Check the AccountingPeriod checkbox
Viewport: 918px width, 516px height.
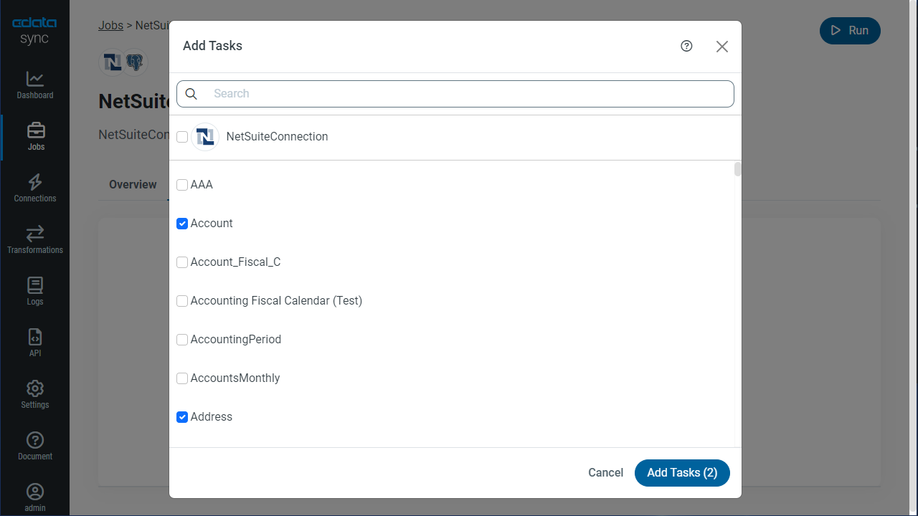click(182, 340)
